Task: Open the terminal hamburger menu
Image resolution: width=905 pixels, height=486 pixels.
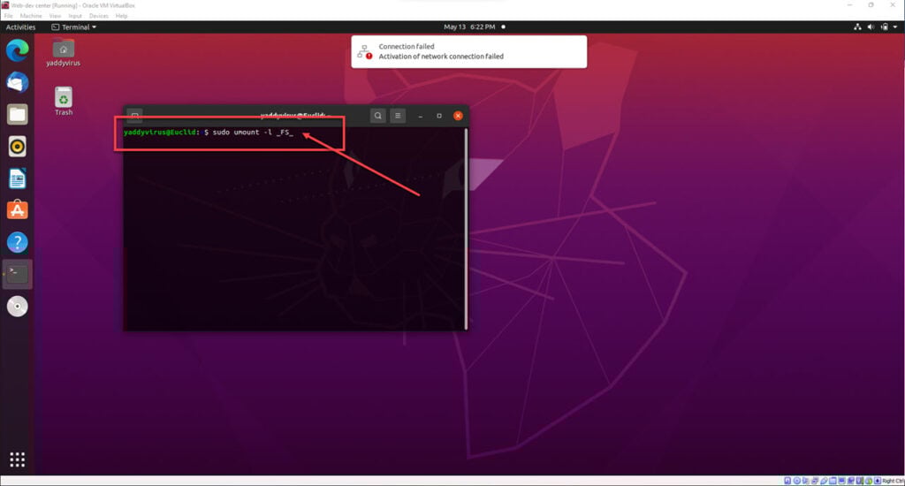Action: coord(399,116)
